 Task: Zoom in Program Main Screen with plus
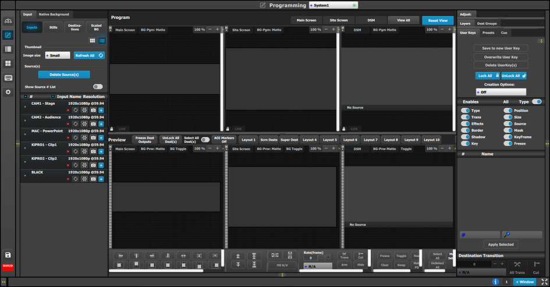click(x=218, y=30)
